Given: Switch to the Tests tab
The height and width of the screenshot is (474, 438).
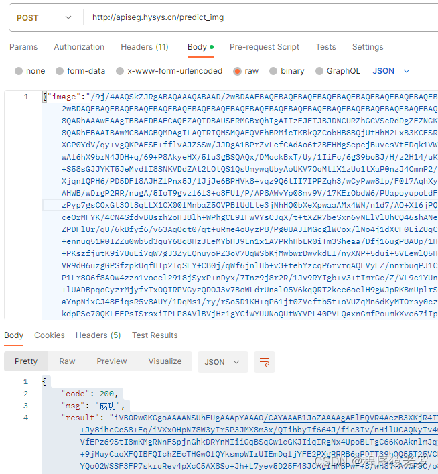Looking at the screenshot, I should click(325, 47).
